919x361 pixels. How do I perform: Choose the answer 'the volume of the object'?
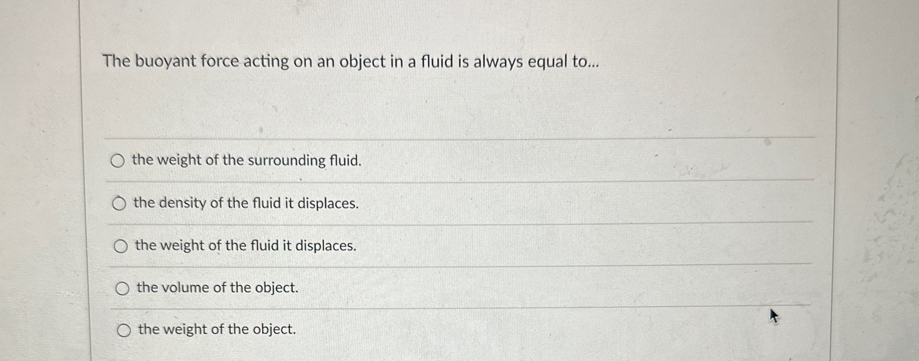217,288
